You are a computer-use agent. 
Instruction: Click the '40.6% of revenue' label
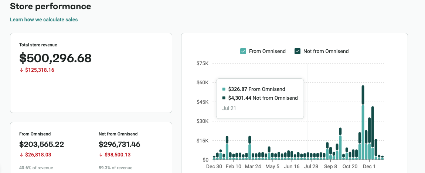point(36,168)
